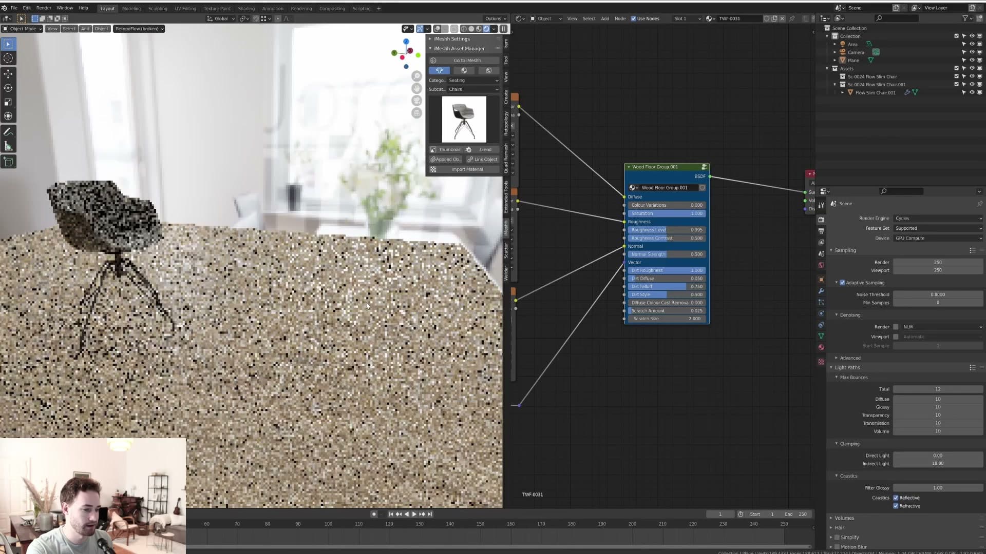Click Import Material button
Screen dimensions: 986x554
pos(464,169)
